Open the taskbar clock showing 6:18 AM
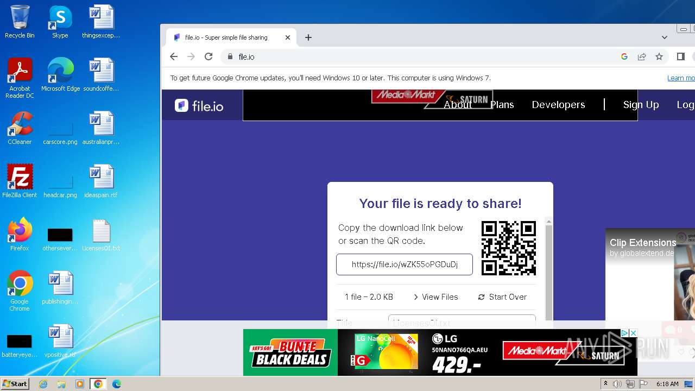The width and height of the screenshot is (695, 391). tap(667, 384)
